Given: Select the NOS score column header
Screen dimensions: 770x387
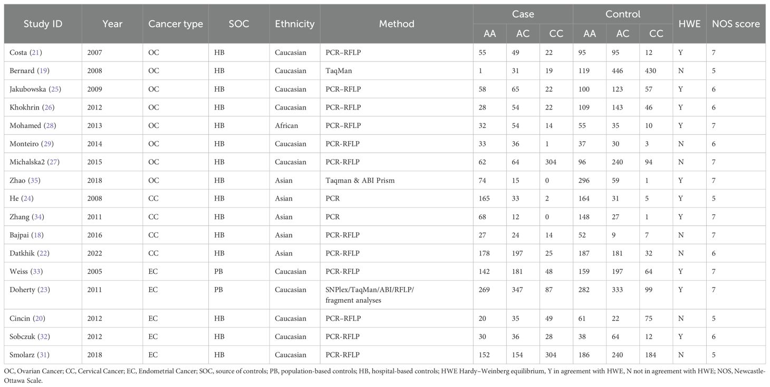Looking at the screenshot, I should (x=736, y=24).
